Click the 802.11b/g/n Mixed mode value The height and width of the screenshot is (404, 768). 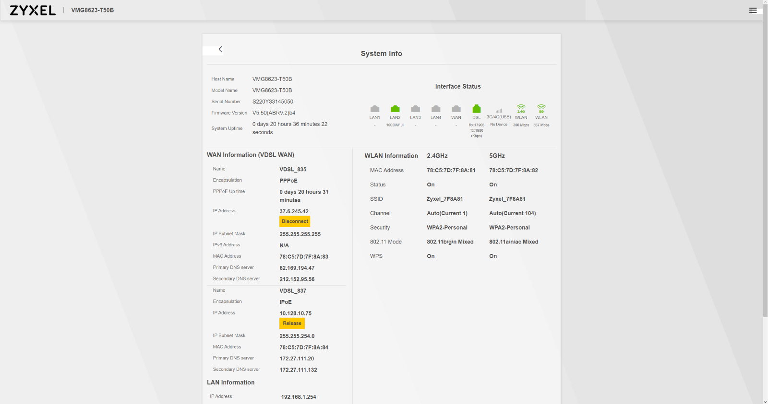[450, 242]
